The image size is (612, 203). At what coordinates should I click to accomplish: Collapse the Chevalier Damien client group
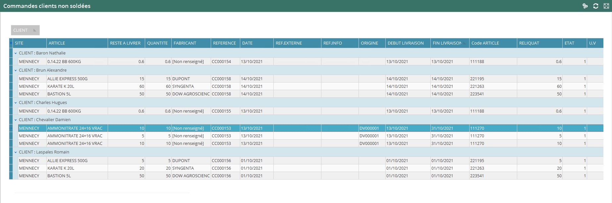(x=16, y=120)
